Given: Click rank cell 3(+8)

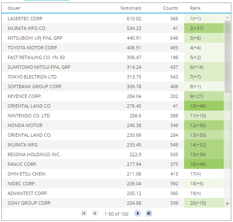Looking at the screenshot, I should [204, 38].
